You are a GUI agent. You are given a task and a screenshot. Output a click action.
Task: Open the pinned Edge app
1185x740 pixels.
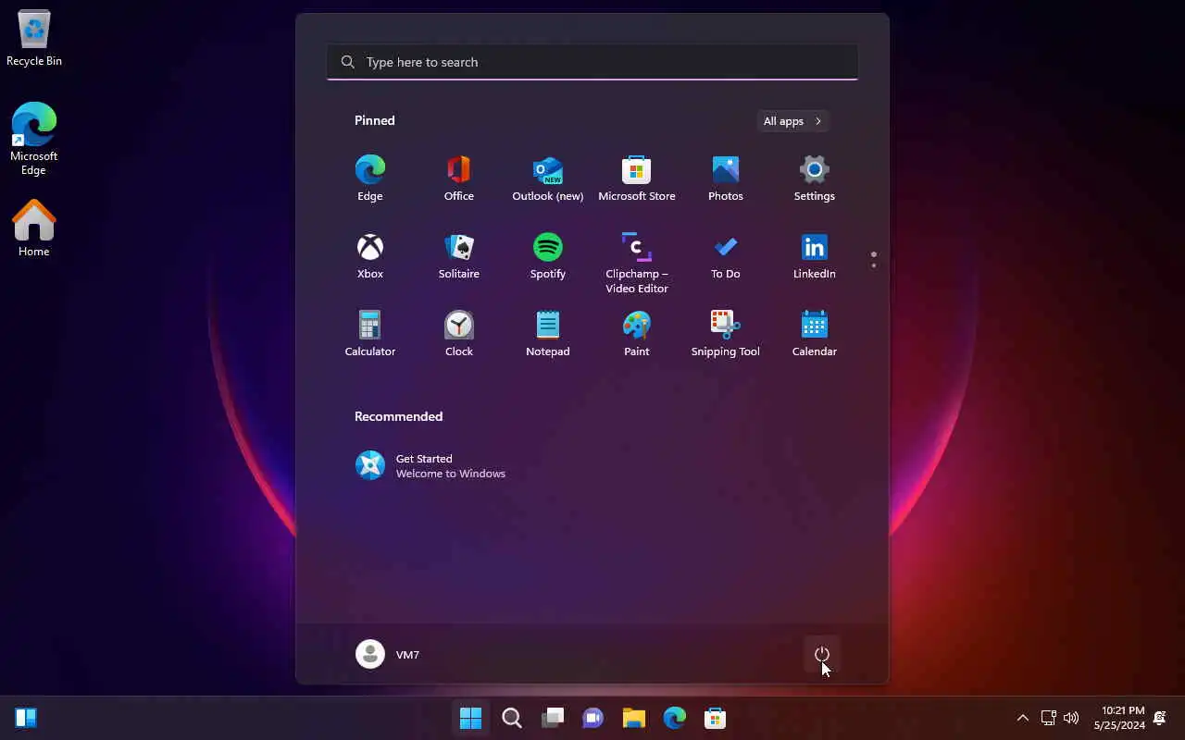pos(369,179)
